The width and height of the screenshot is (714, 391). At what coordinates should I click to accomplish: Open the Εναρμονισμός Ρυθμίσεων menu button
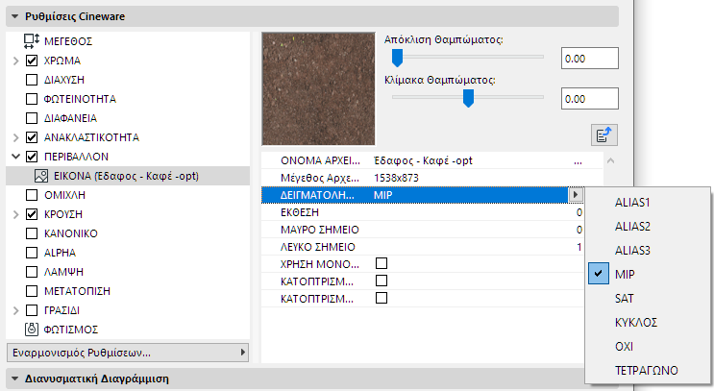pyautogui.click(x=128, y=353)
